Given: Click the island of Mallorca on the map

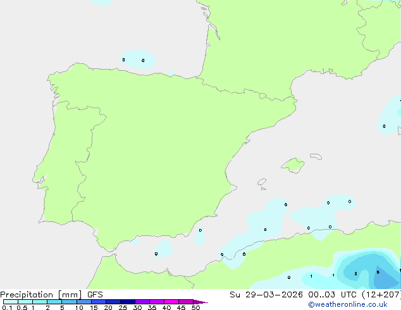Looking at the screenshot, I should coord(293,165).
